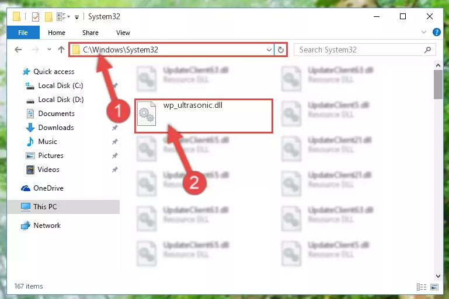Click the magnifier search icon
This screenshot has width=449, height=299.
click(427, 50)
